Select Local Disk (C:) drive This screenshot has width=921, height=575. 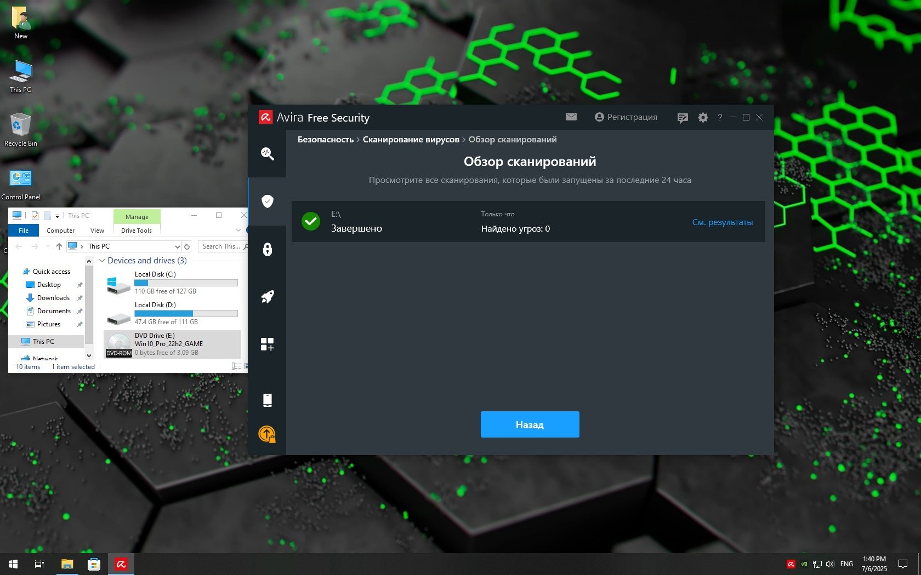tap(172, 283)
